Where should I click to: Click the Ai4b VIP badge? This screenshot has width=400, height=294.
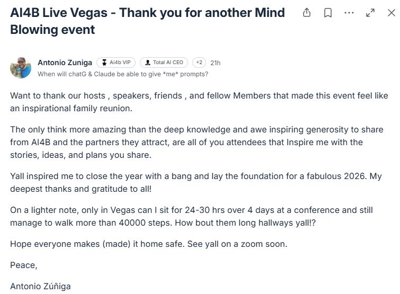[116, 63]
